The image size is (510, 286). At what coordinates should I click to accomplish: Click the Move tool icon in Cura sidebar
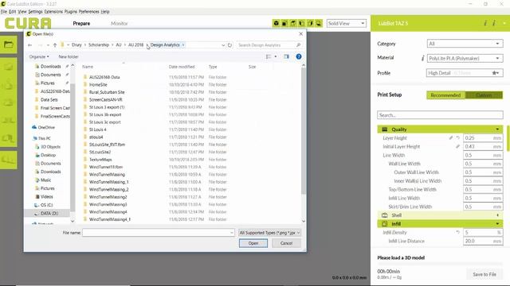(x=9, y=67)
